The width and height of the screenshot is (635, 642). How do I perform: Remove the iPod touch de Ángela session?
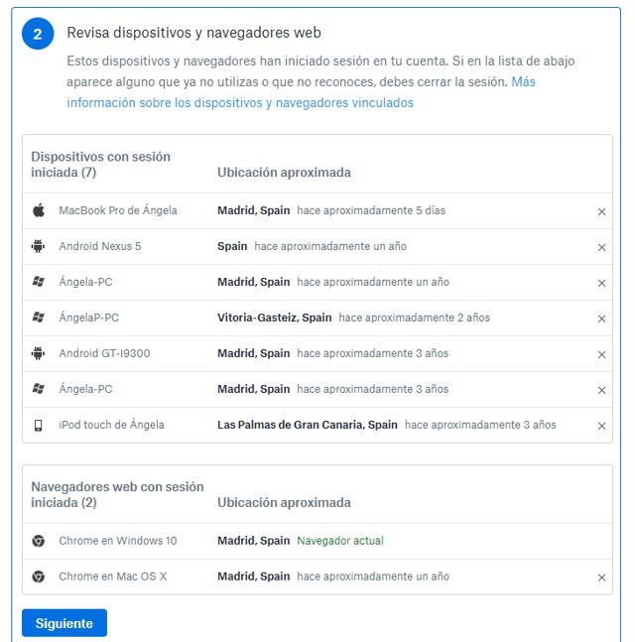pyautogui.click(x=601, y=426)
